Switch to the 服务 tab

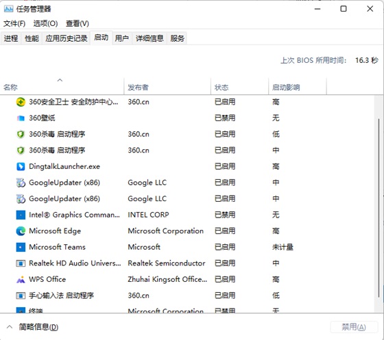pyautogui.click(x=178, y=38)
